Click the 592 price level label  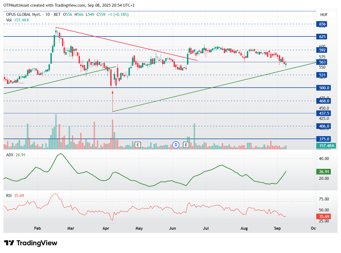pyautogui.click(x=322, y=50)
